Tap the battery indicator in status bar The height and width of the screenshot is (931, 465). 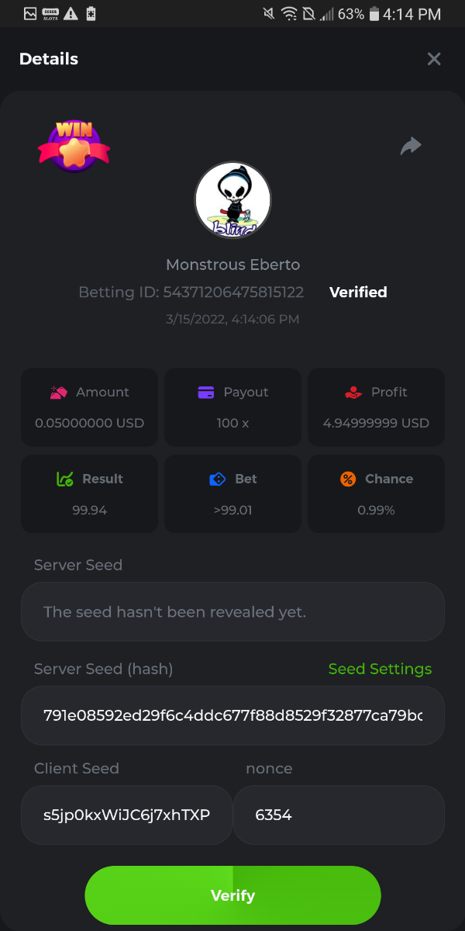[375, 14]
